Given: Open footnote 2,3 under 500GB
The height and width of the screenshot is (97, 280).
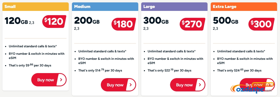Looking at the screenshot, I should [x=215, y=28].
